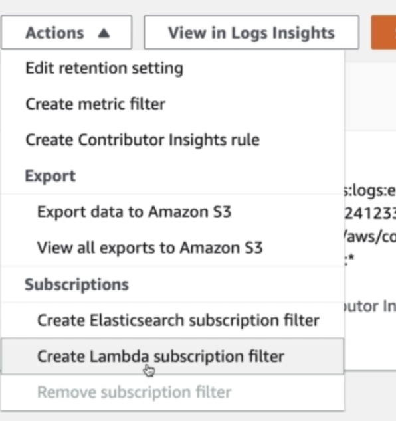Click the ':*' ARN suffix text

tap(349, 260)
